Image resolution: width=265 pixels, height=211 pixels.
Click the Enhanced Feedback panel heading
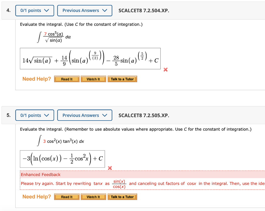(x=40, y=174)
